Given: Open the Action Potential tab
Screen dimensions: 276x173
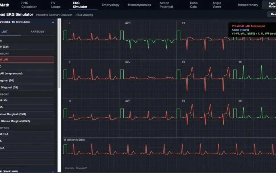Looking at the screenshot, I should pyautogui.click(x=166, y=5).
